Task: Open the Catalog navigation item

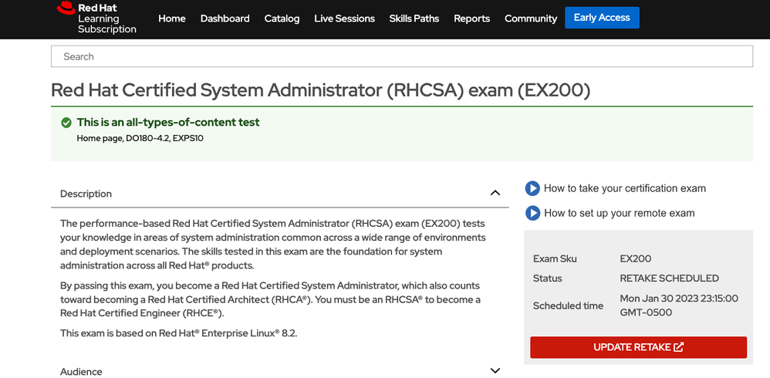Action: tap(282, 19)
